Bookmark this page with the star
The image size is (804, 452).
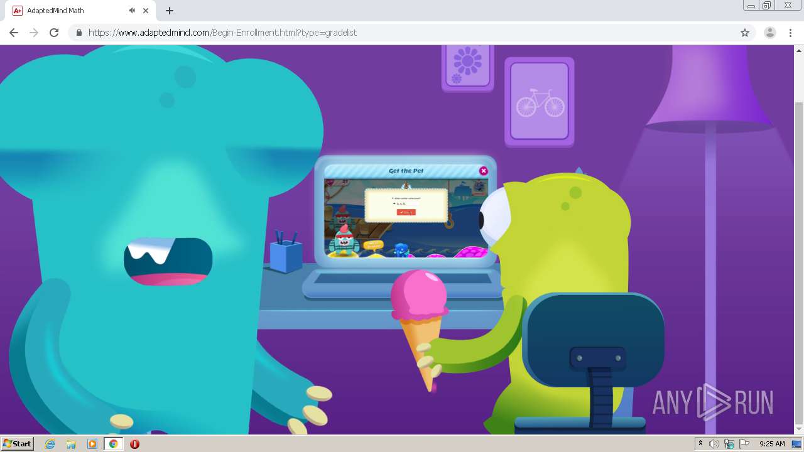tap(745, 33)
